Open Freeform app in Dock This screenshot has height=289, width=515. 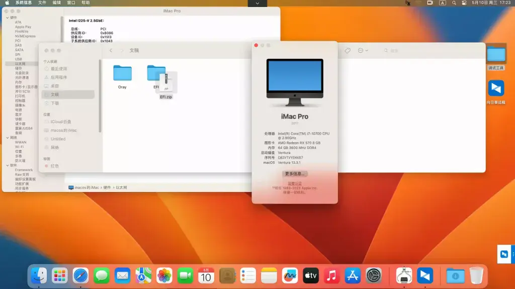click(x=290, y=275)
